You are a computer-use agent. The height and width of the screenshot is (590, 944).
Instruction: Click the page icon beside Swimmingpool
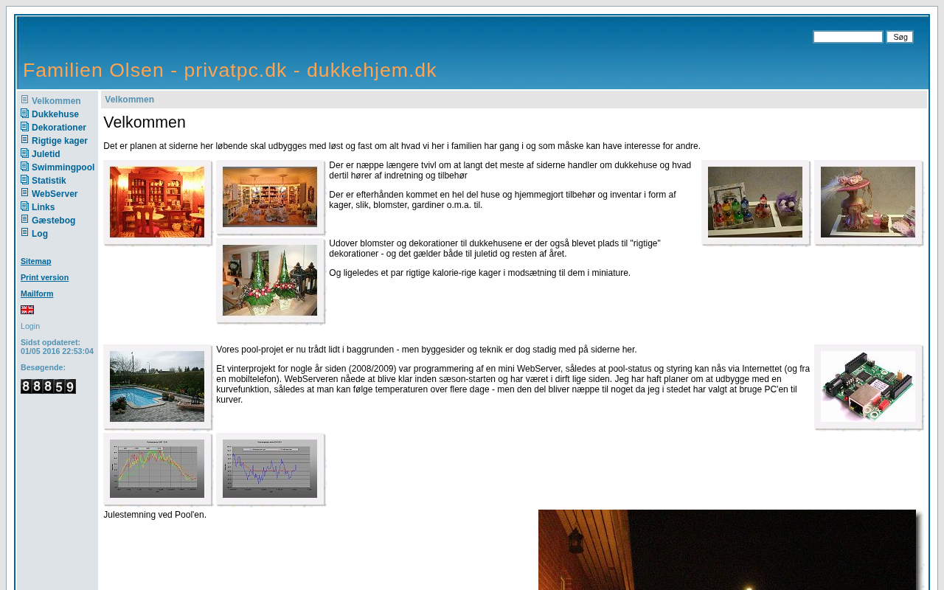pyautogui.click(x=24, y=167)
